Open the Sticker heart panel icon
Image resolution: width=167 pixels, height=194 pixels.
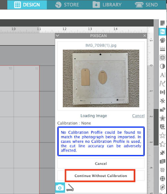(x=162, y=127)
